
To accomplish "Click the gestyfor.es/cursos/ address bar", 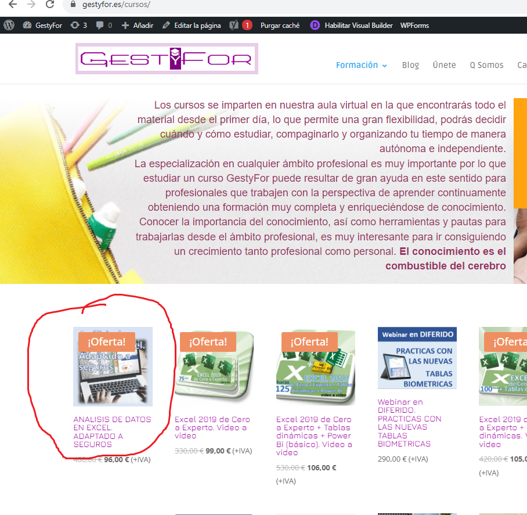I will (116, 5).
